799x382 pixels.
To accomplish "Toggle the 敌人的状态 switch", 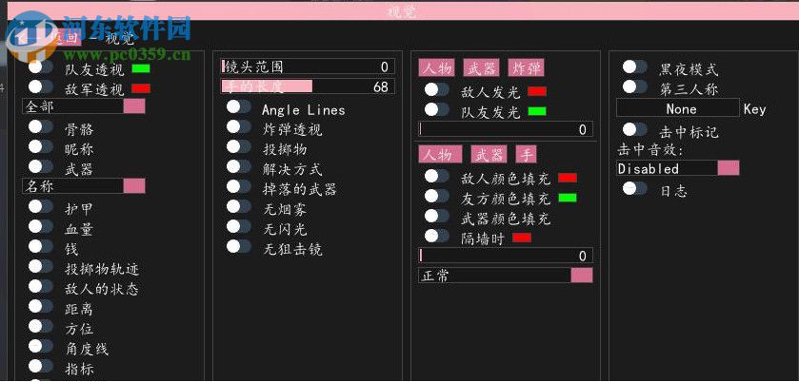I will (x=41, y=286).
